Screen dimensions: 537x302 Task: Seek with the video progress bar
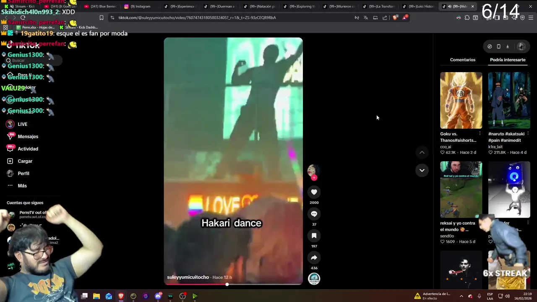coord(233,284)
